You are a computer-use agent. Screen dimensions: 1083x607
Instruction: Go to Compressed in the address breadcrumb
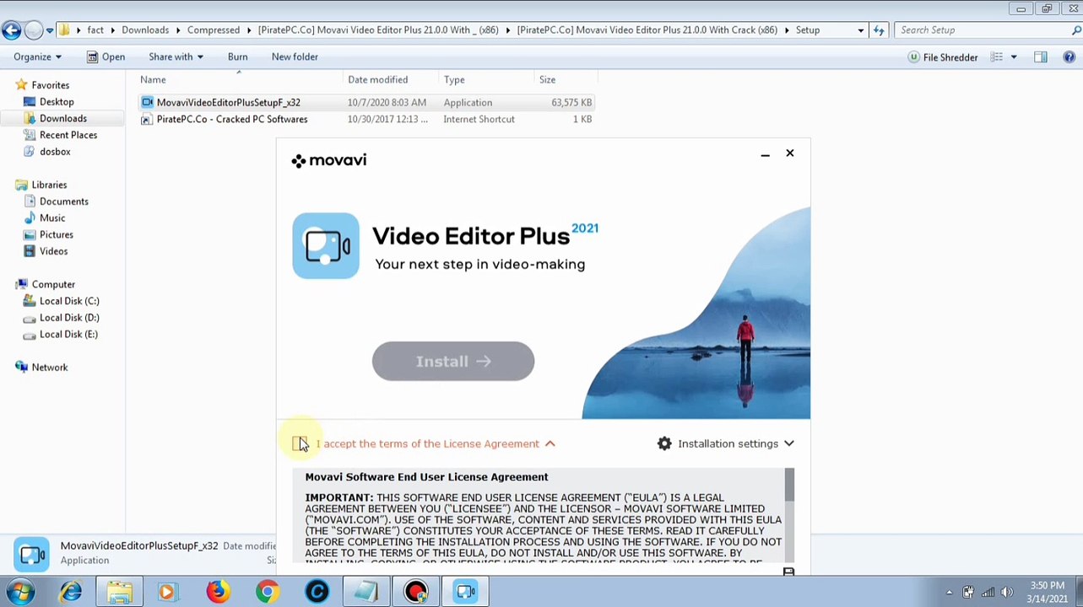[x=214, y=30]
